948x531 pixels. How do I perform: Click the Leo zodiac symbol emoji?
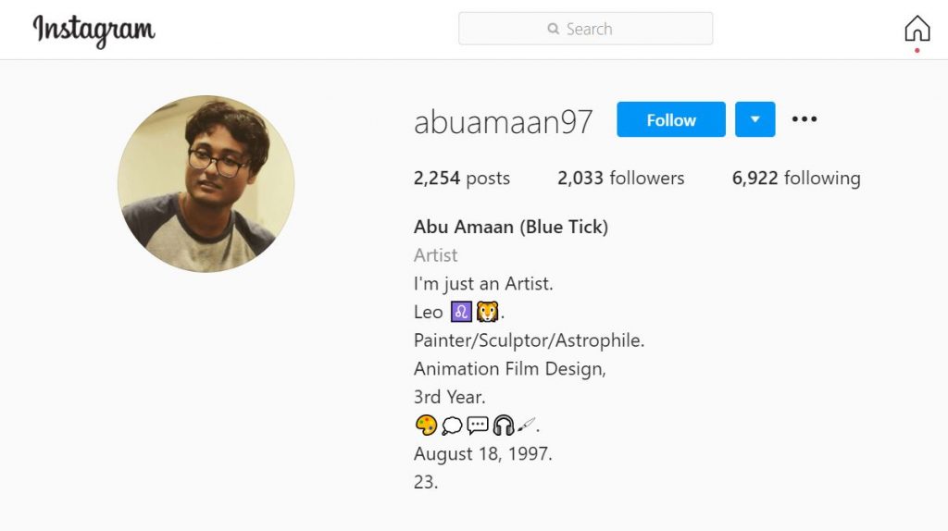pyautogui.click(x=461, y=312)
